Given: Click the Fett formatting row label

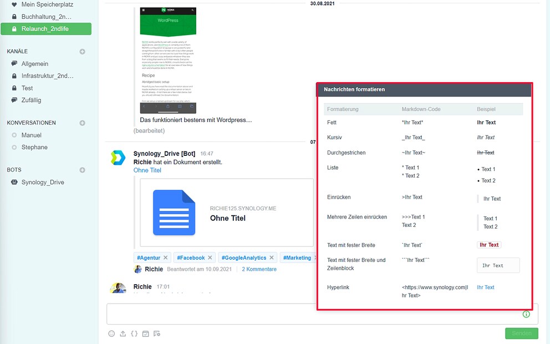Looking at the screenshot, I should 332,123.
